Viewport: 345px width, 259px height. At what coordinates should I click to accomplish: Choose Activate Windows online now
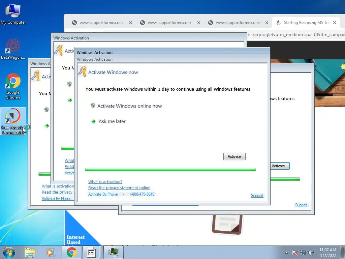(x=129, y=106)
